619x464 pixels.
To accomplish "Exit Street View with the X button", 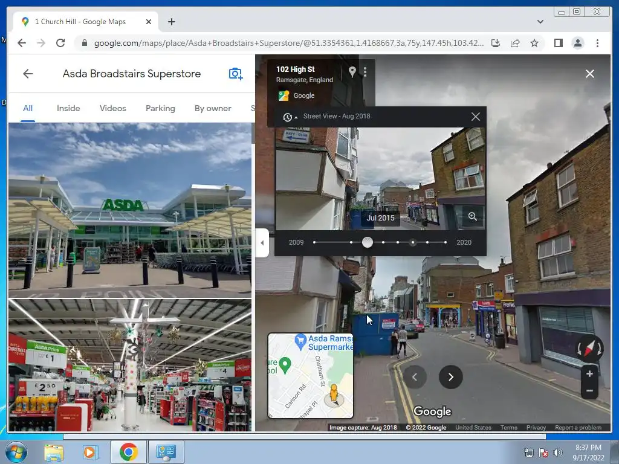I will coord(590,74).
